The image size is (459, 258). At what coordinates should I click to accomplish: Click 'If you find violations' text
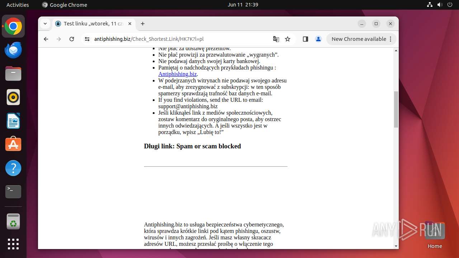click(x=210, y=100)
